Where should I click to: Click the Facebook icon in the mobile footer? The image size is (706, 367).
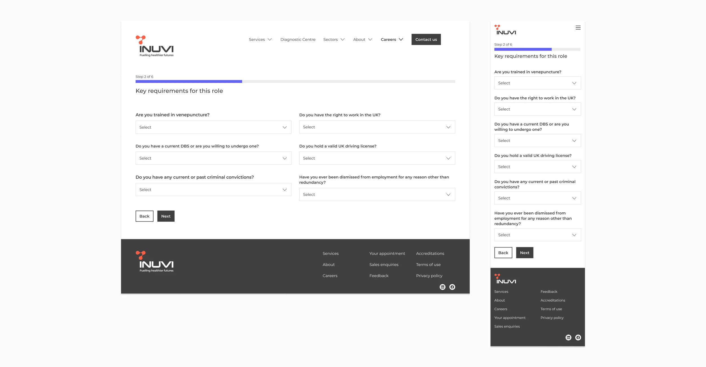[578, 337]
